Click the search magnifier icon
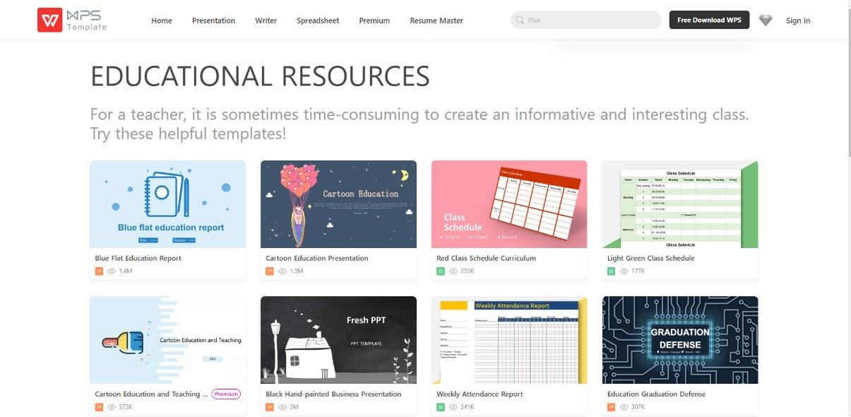The height and width of the screenshot is (417, 851). click(519, 20)
